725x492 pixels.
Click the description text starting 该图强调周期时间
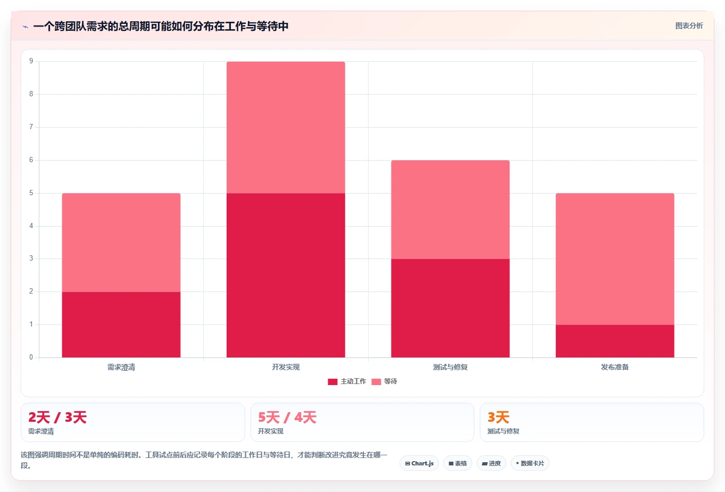click(x=204, y=460)
